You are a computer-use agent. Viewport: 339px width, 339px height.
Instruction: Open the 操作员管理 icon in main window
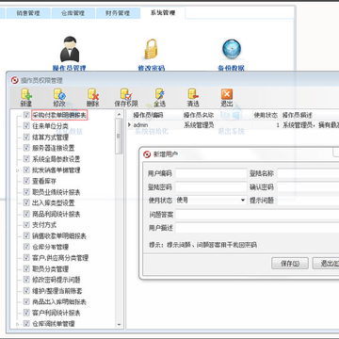(x=70, y=50)
